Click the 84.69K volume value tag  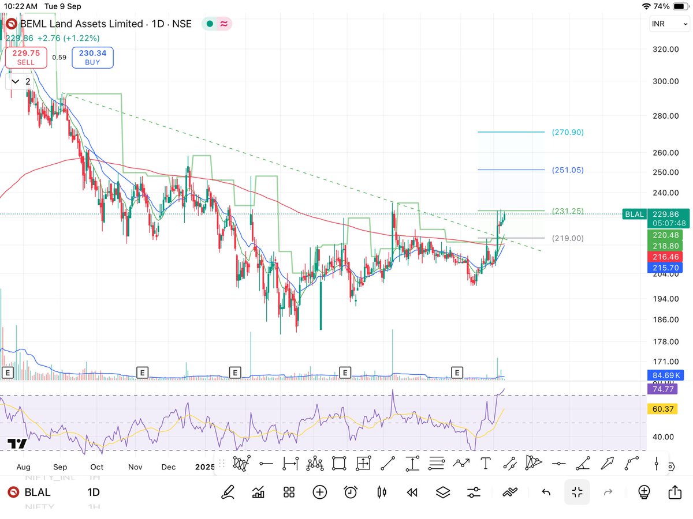[x=666, y=375]
